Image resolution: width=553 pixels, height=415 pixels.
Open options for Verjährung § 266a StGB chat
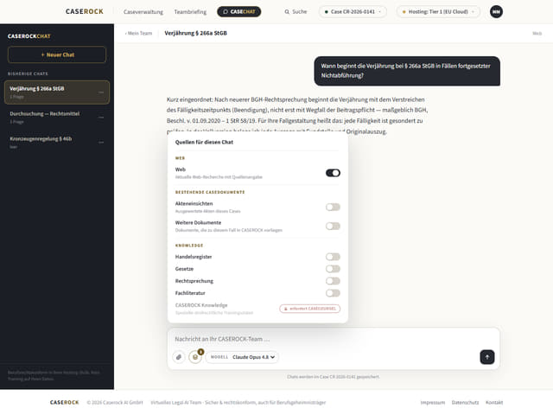[x=101, y=93]
